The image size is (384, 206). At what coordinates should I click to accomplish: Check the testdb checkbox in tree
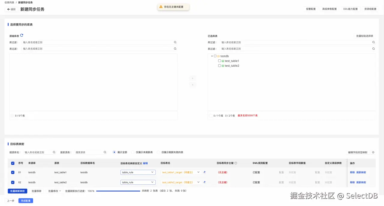click(215, 56)
